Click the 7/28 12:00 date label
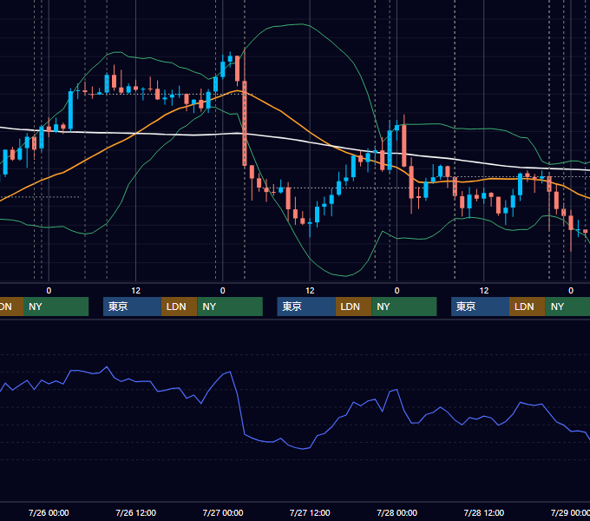The width and height of the screenshot is (590, 521). [x=484, y=512]
